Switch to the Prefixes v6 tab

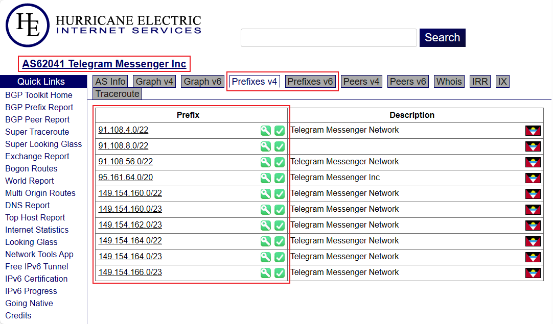[x=310, y=82]
